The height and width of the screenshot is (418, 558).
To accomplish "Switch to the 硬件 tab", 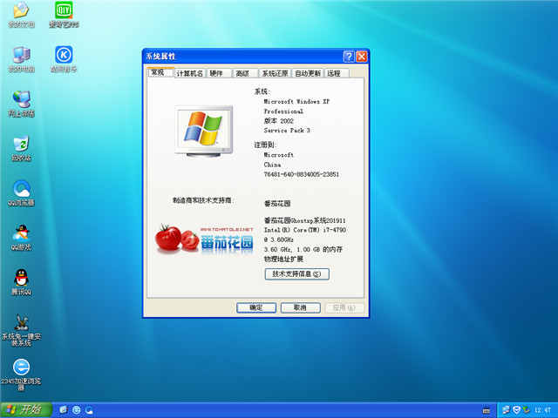I will 219,73.
